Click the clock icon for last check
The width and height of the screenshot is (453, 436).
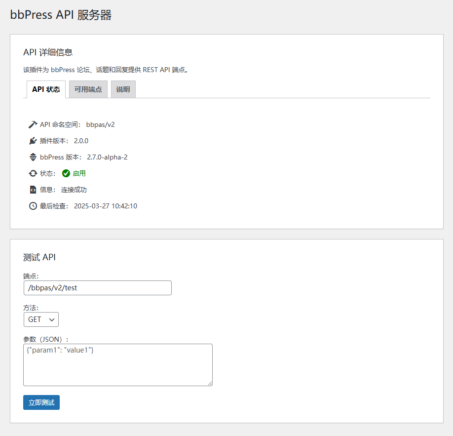click(33, 206)
